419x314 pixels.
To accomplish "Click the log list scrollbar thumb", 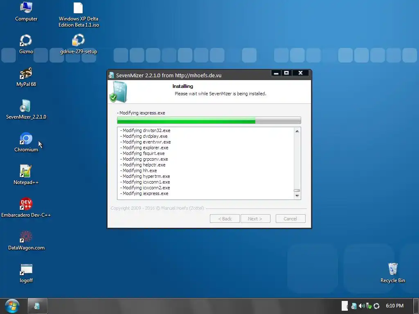I will click(x=297, y=191).
